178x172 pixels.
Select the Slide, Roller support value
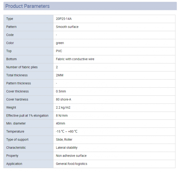[64, 140]
